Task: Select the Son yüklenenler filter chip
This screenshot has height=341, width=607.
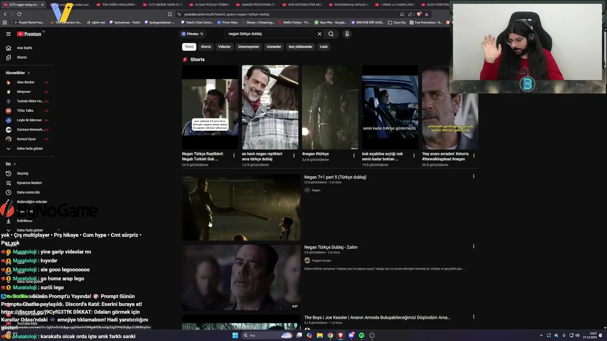Action: coord(301,47)
